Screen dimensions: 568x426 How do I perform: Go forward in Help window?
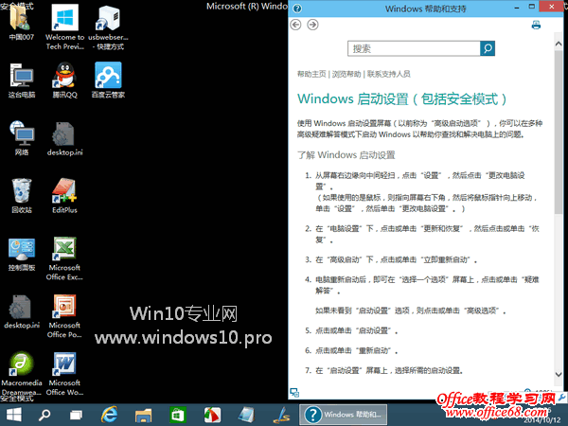pos(312,25)
